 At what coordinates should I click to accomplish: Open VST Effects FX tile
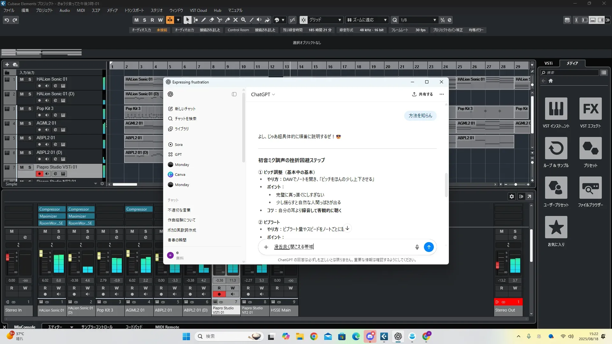coord(590,109)
